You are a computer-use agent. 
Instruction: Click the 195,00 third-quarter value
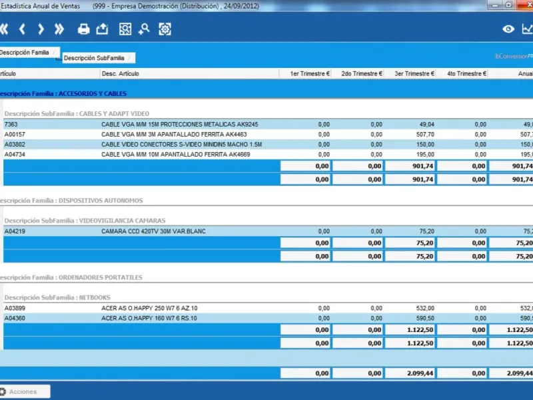[425, 155]
